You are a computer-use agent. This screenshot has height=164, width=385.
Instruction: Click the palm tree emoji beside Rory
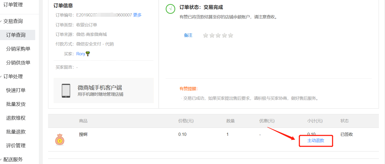click(88, 54)
